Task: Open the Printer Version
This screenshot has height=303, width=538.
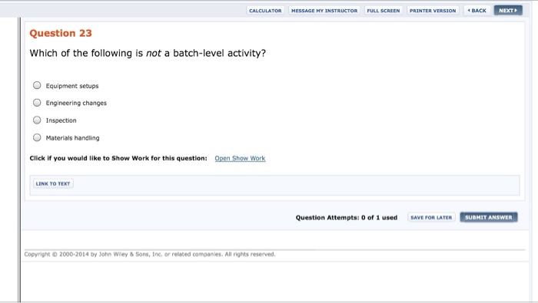Action: 433,11
